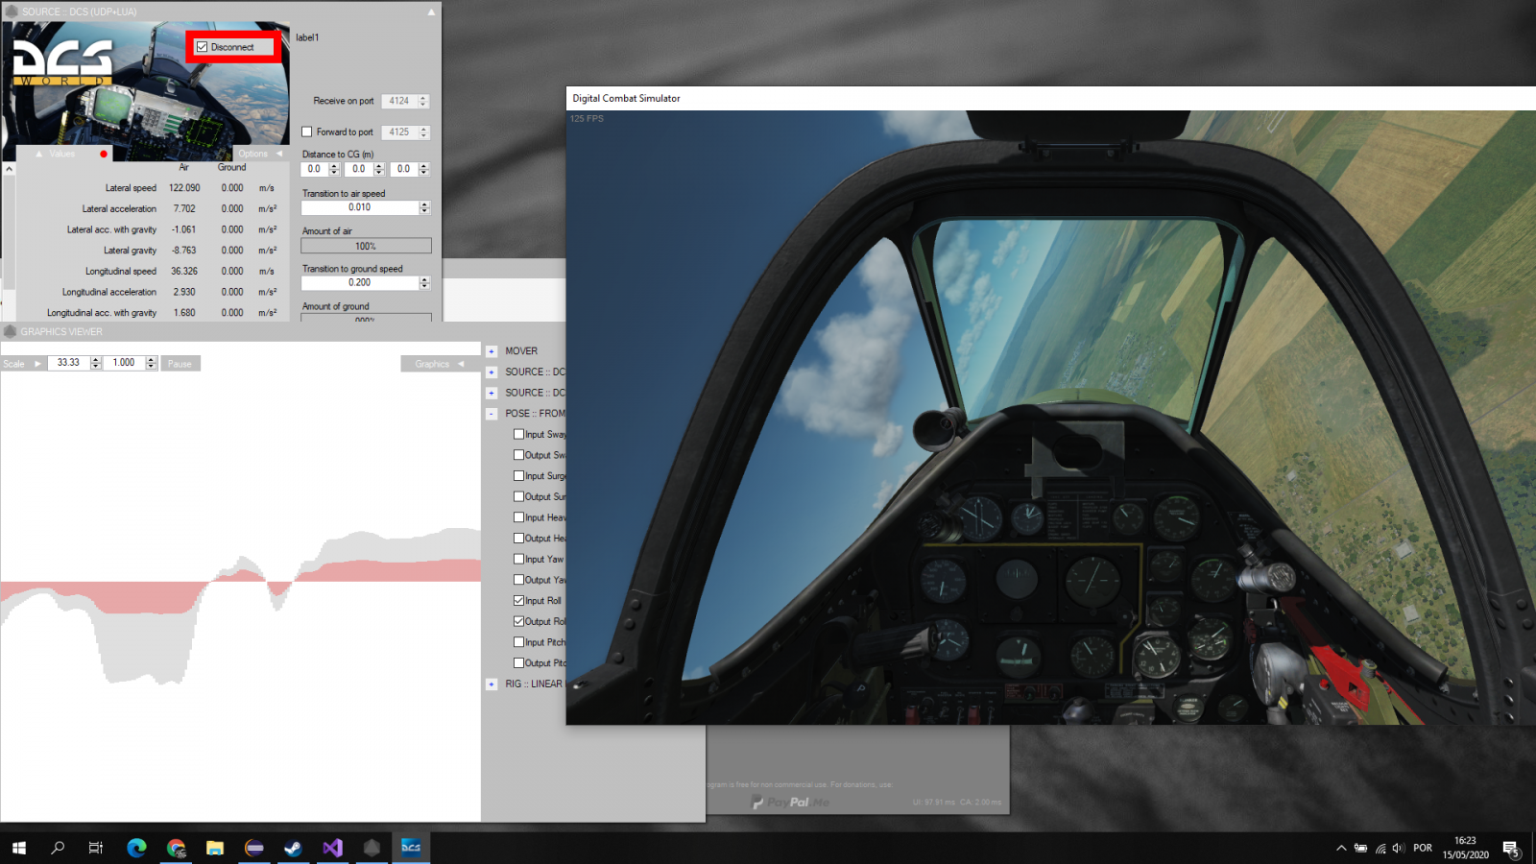Open Task View in taskbar
1536x864 pixels.
point(96,848)
